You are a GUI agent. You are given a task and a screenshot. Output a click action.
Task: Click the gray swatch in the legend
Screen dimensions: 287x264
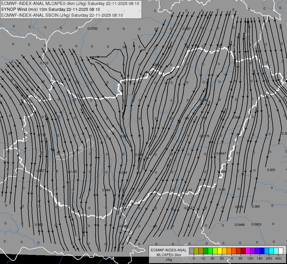click(x=192, y=251)
